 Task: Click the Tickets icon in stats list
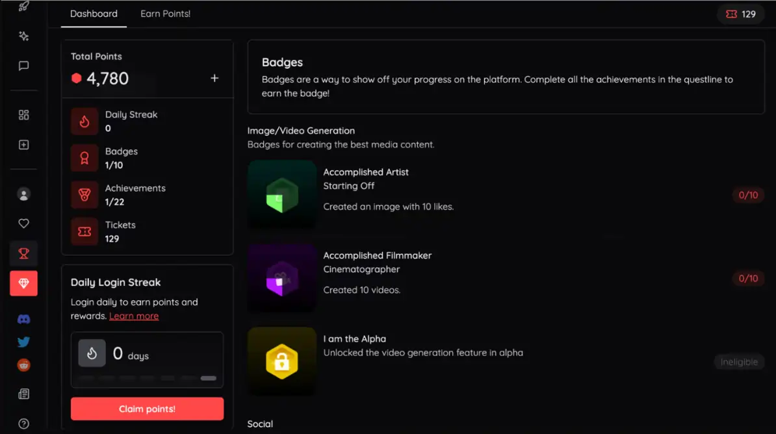point(84,231)
